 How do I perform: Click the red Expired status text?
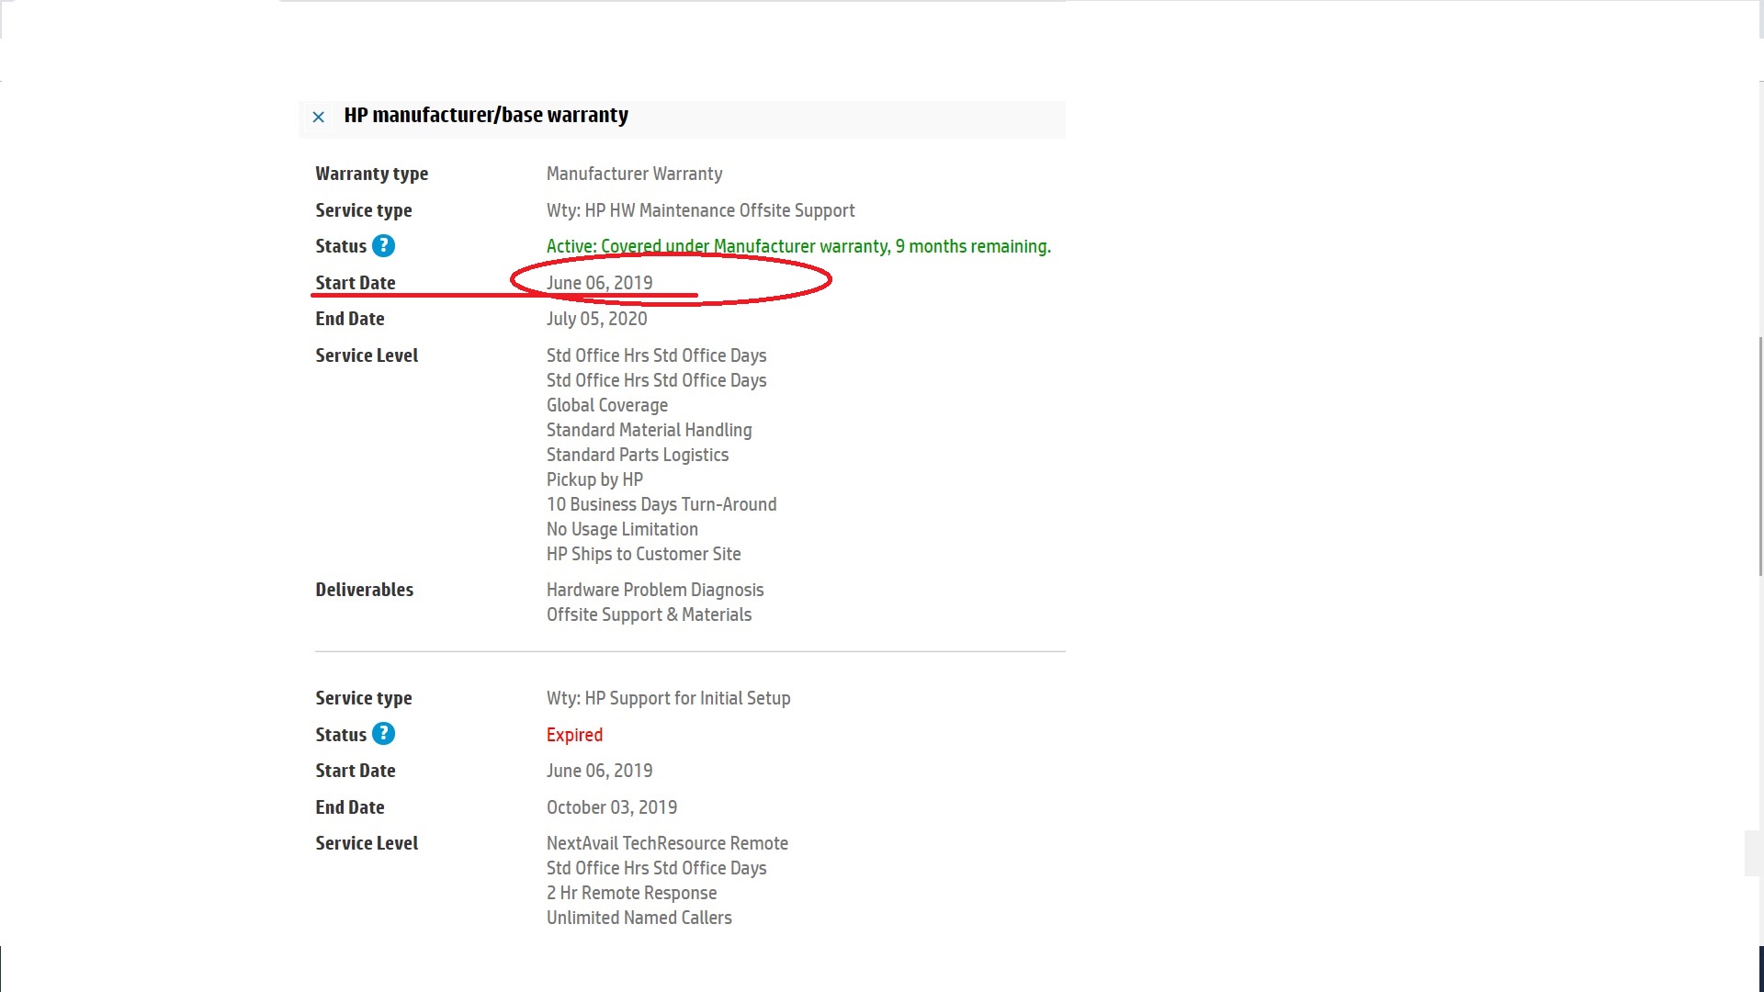click(x=574, y=735)
